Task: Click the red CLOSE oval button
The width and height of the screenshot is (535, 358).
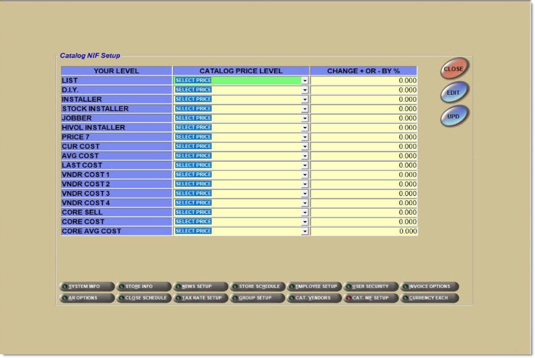Action: (x=454, y=69)
